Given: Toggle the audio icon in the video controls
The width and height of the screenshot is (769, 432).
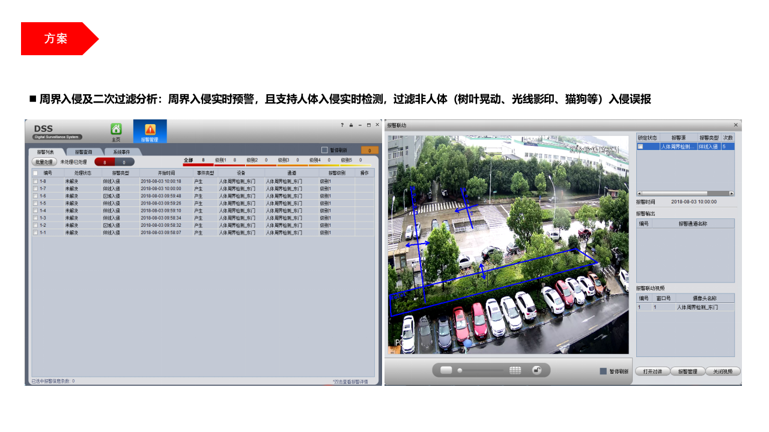Looking at the screenshot, I should [536, 370].
